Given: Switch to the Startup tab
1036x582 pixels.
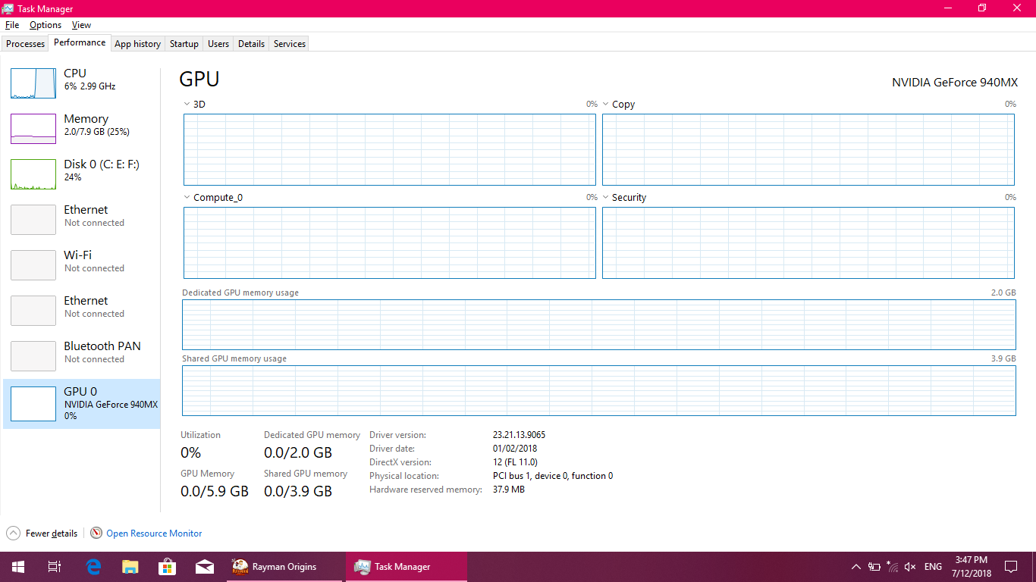Looking at the screenshot, I should (184, 44).
